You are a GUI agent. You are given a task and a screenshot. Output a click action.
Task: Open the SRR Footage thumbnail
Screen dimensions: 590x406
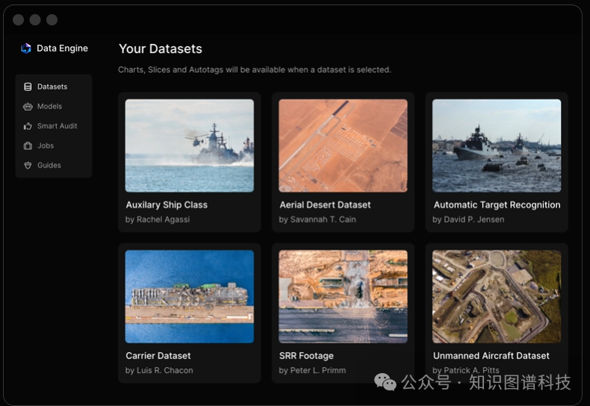343,296
